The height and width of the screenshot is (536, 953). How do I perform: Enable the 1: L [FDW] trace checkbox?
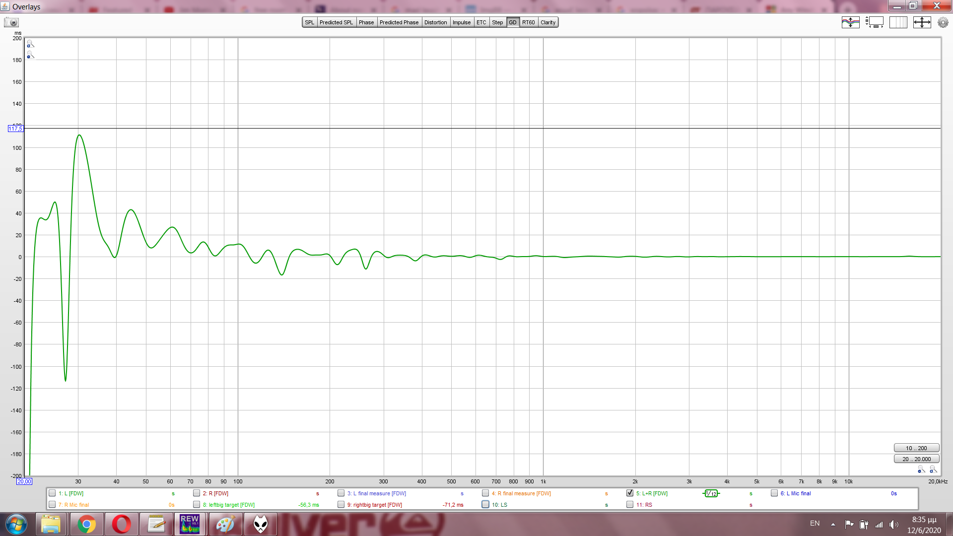[52, 493]
